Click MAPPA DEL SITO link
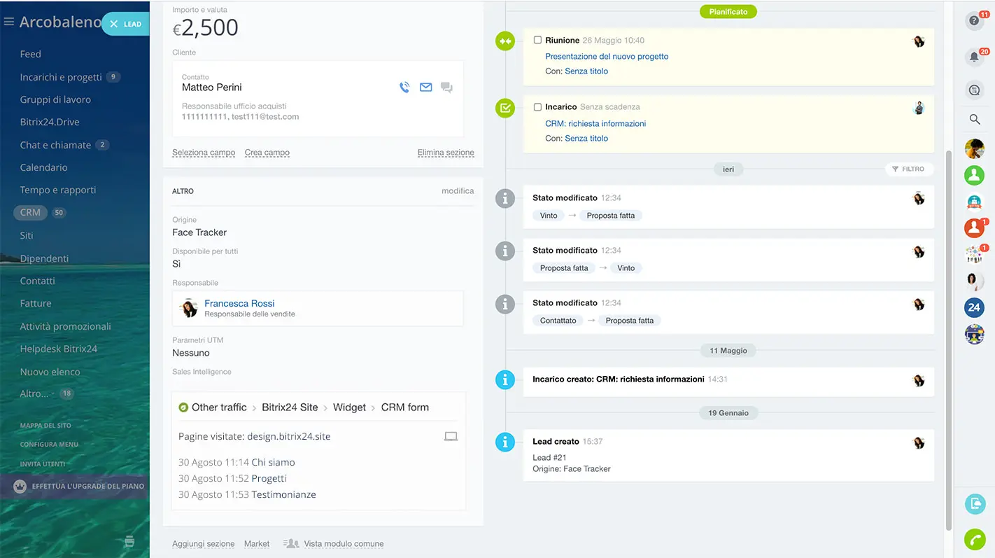The width and height of the screenshot is (995, 558). tap(45, 426)
